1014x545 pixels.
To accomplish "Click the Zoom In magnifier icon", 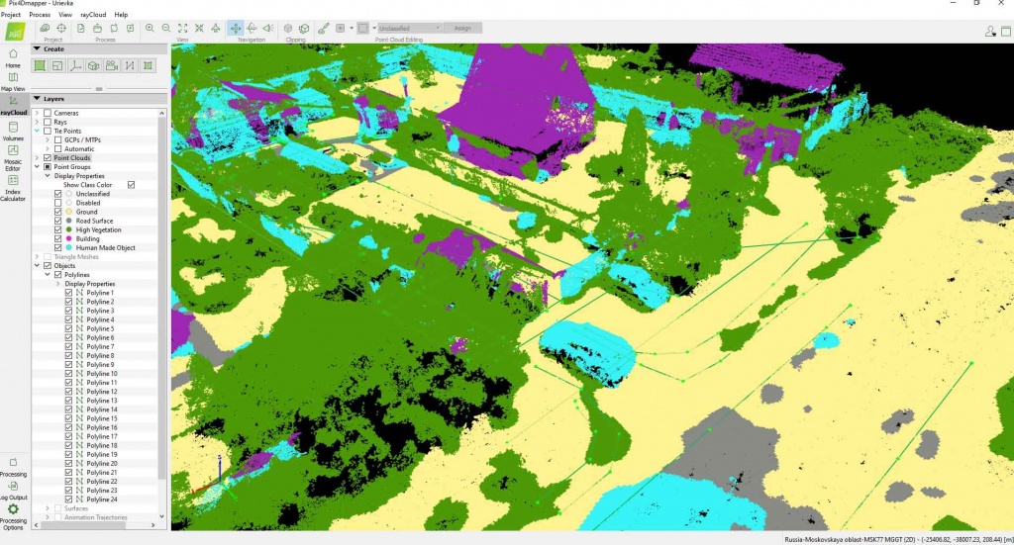I will [x=149, y=29].
